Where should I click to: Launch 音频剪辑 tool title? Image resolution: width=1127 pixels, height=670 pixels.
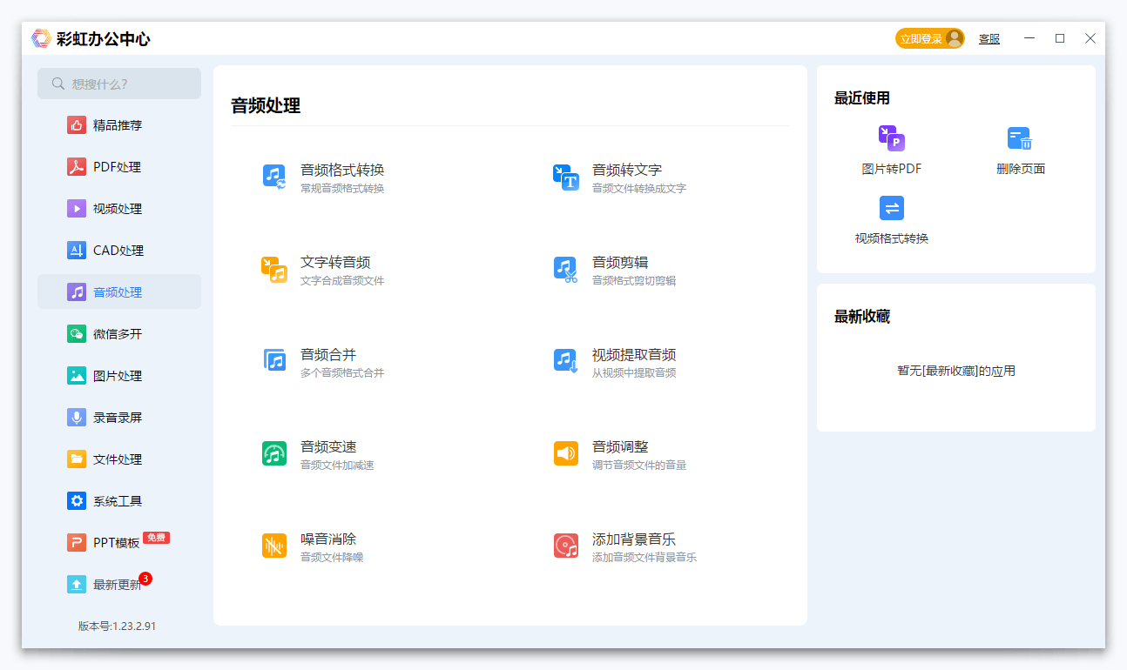point(620,262)
